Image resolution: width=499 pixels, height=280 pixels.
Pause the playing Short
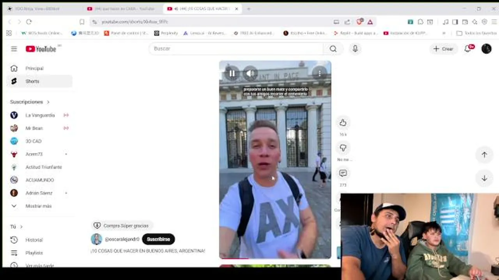coord(232,73)
